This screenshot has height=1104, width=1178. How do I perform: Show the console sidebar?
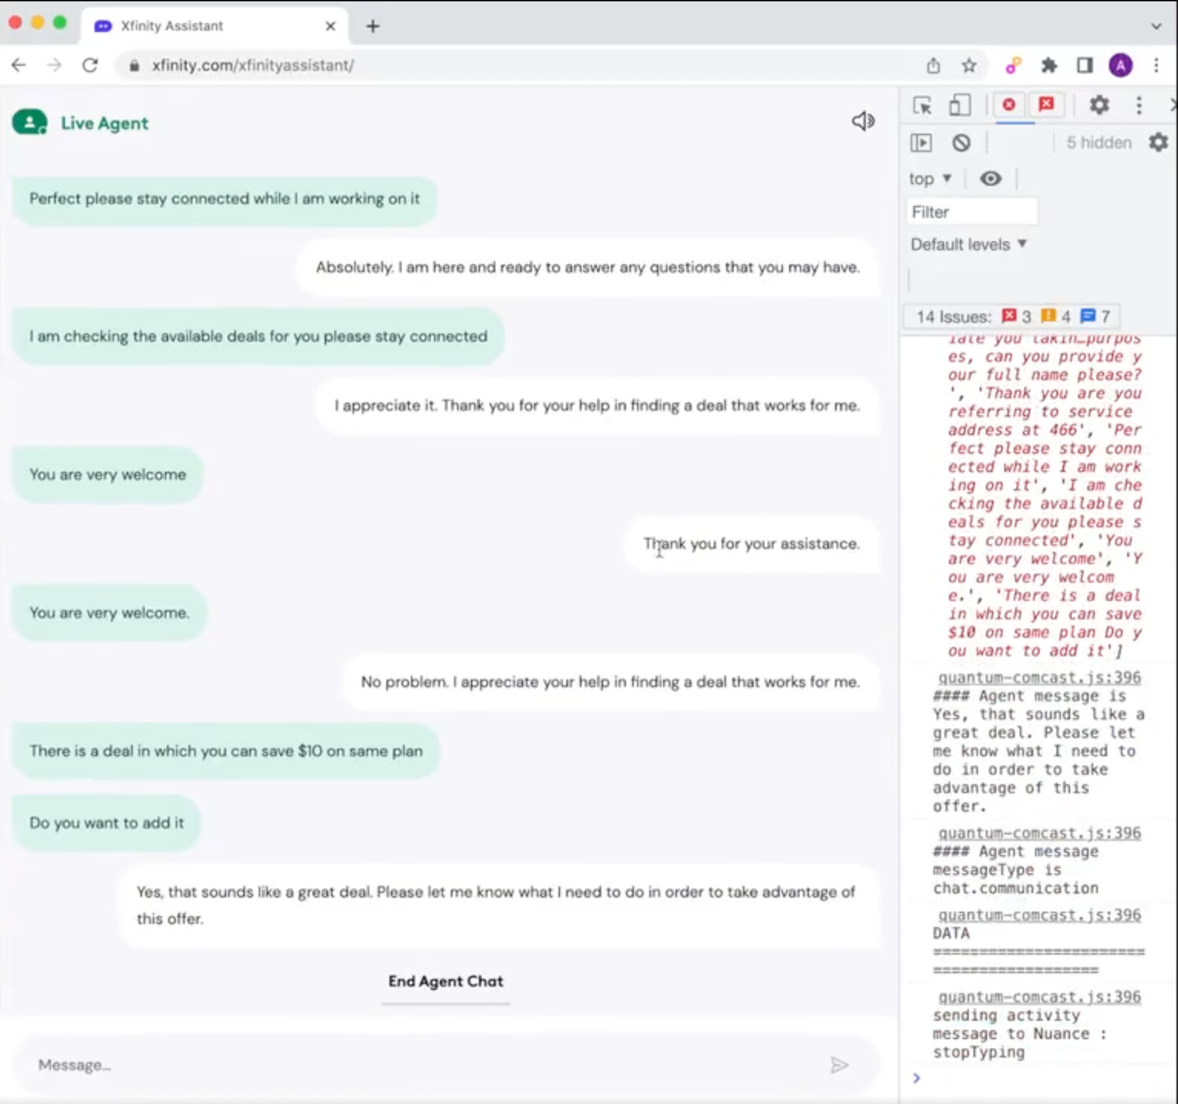[x=921, y=143]
